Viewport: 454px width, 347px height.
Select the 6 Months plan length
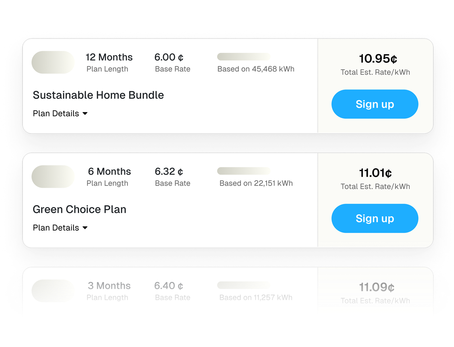click(x=109, y=172)
